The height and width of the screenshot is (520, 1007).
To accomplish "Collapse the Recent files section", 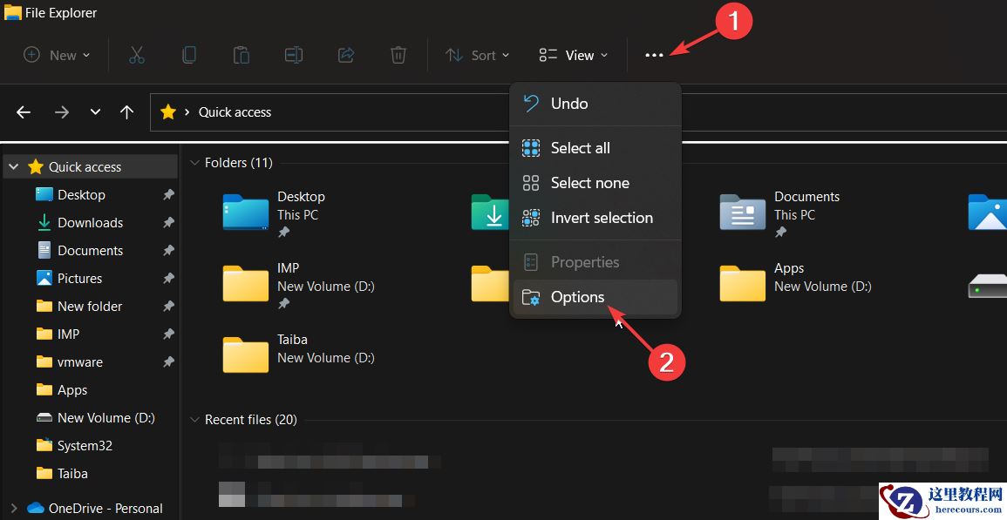I will [x=194, y=419].
